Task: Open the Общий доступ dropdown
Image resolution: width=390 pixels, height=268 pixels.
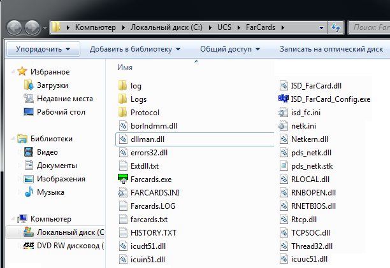Action: point(227,49)
